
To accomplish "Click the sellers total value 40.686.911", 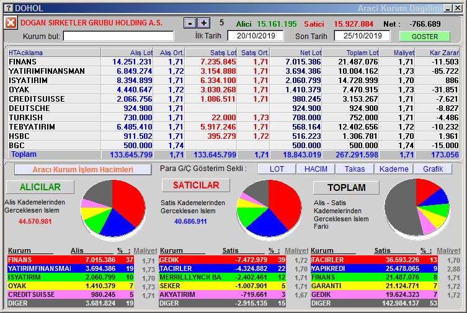I will (190, 221).
